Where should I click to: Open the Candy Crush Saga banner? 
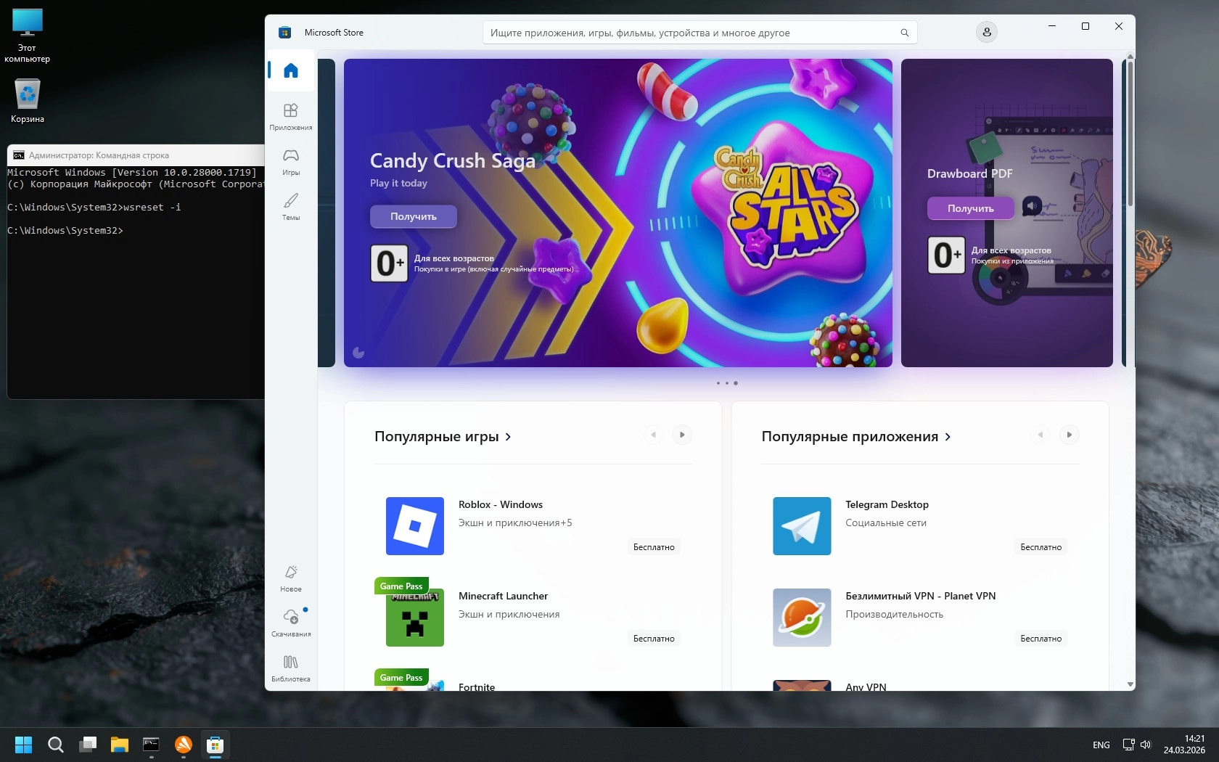pos(618,213)
